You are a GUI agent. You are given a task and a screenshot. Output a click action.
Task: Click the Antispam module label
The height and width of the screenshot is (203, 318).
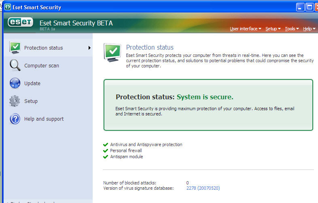pyautogui.click(x=127, y=157)
